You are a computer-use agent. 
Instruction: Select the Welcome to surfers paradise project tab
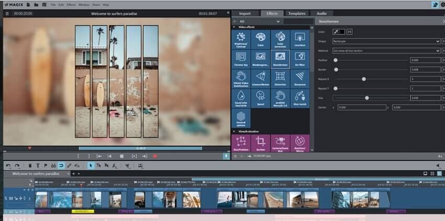(36, 173)
